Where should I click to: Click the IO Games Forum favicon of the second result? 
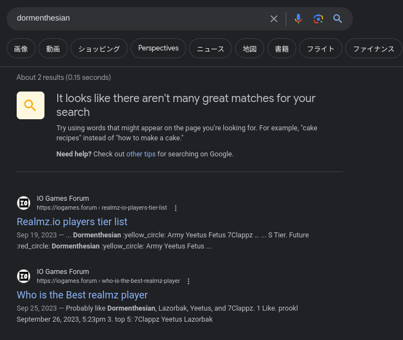click(x=24, y=276)
